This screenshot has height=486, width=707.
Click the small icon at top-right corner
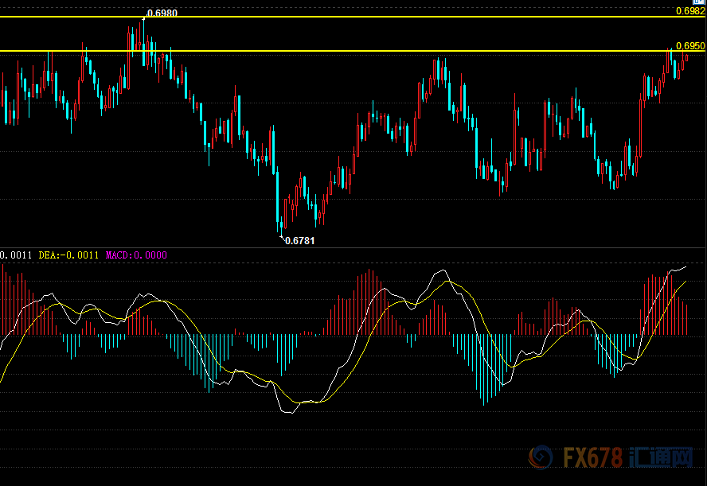(x=701, y=2)
